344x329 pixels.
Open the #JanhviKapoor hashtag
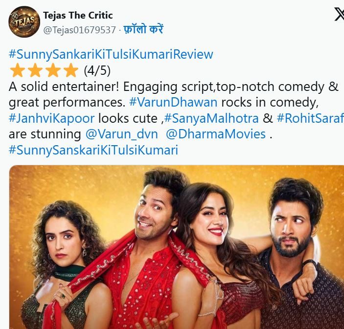point(52,119)
